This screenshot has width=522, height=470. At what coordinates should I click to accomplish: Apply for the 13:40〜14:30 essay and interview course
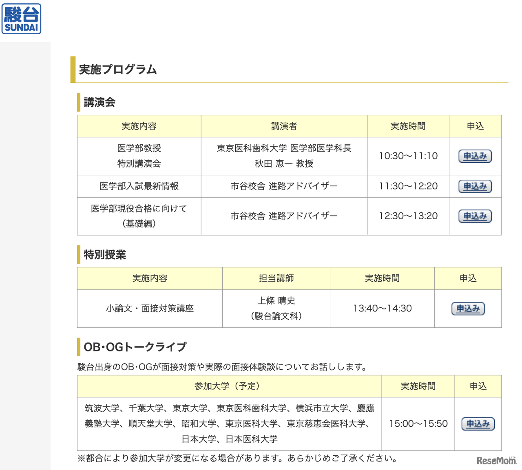click(468, 309)
